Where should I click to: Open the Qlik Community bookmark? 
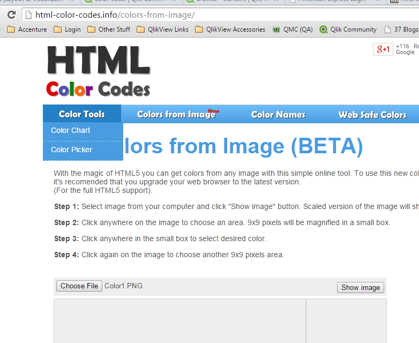coord(348,29)
